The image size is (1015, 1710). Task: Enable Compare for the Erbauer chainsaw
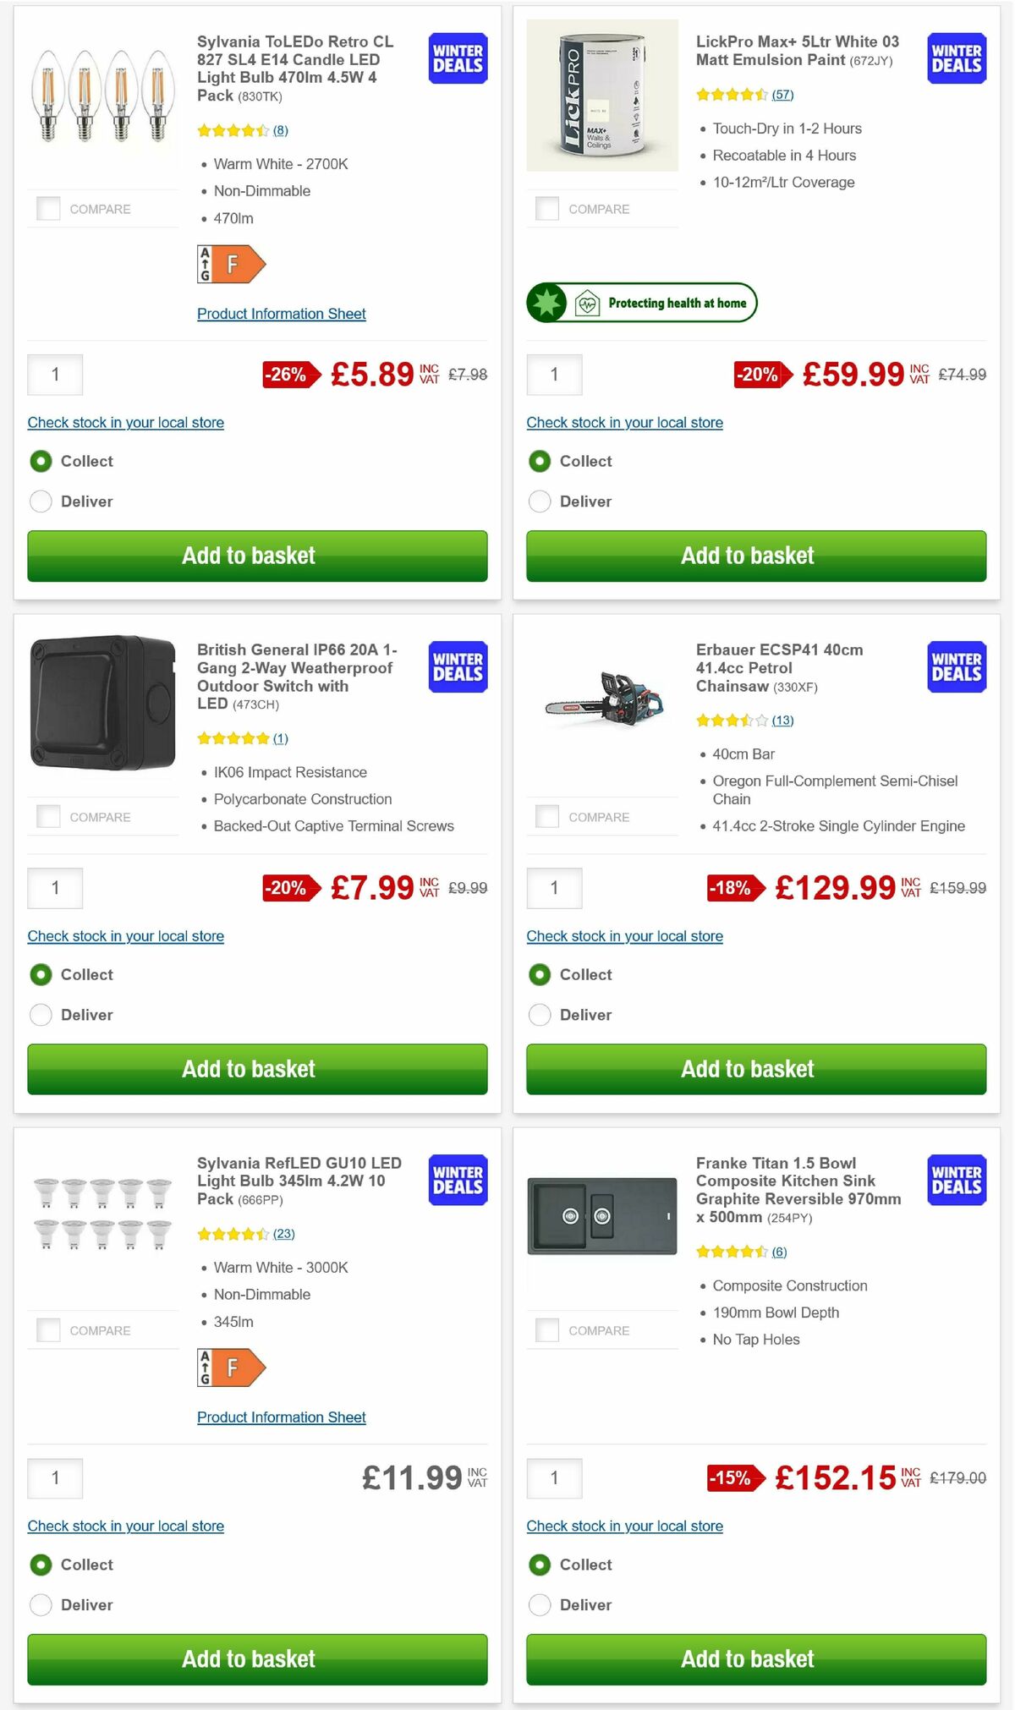pos(547,816)
